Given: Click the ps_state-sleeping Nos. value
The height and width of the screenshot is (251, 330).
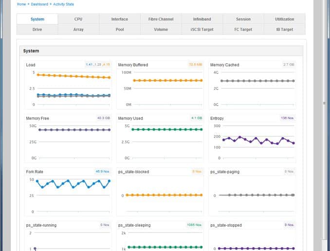Looking at the screenshot, I should pos(195,225).
